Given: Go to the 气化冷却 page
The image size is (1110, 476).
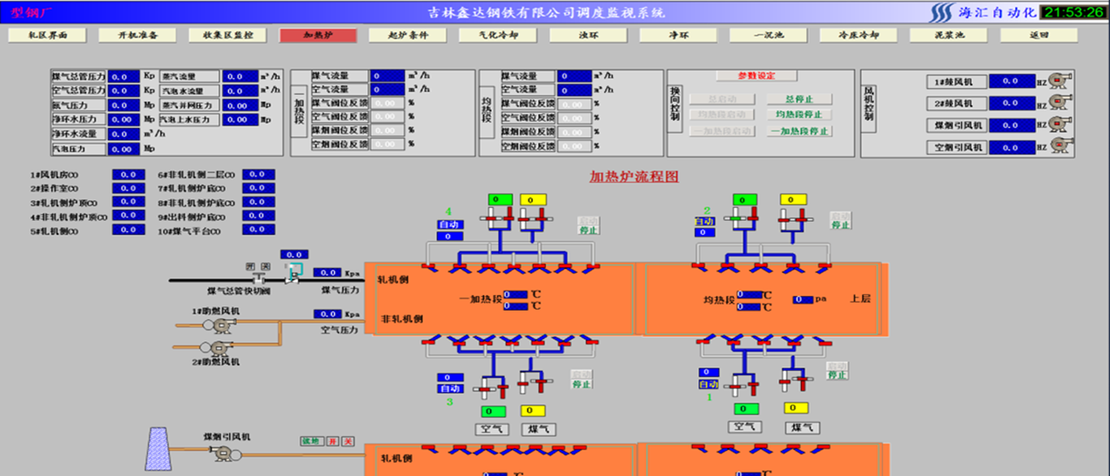Looking at the screenshot, I should [x=499, y=36].
